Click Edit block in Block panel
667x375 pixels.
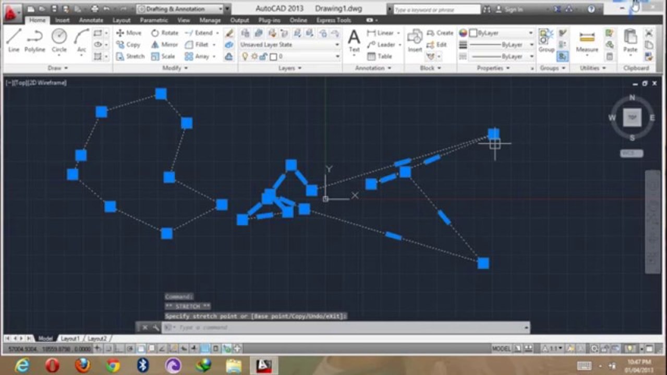[437, 45]
